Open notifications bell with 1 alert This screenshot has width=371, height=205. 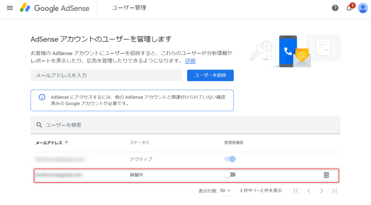coord(350,8)
